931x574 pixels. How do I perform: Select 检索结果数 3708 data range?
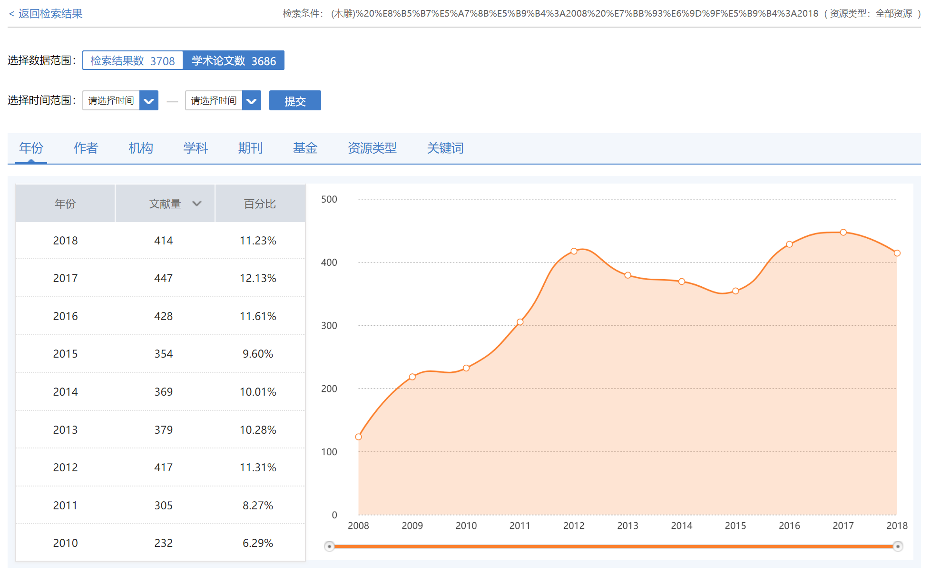pyautogui.click(x=133, y=61)
